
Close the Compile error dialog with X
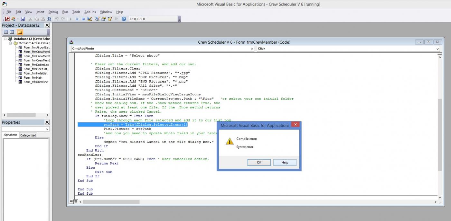[295, 125]
